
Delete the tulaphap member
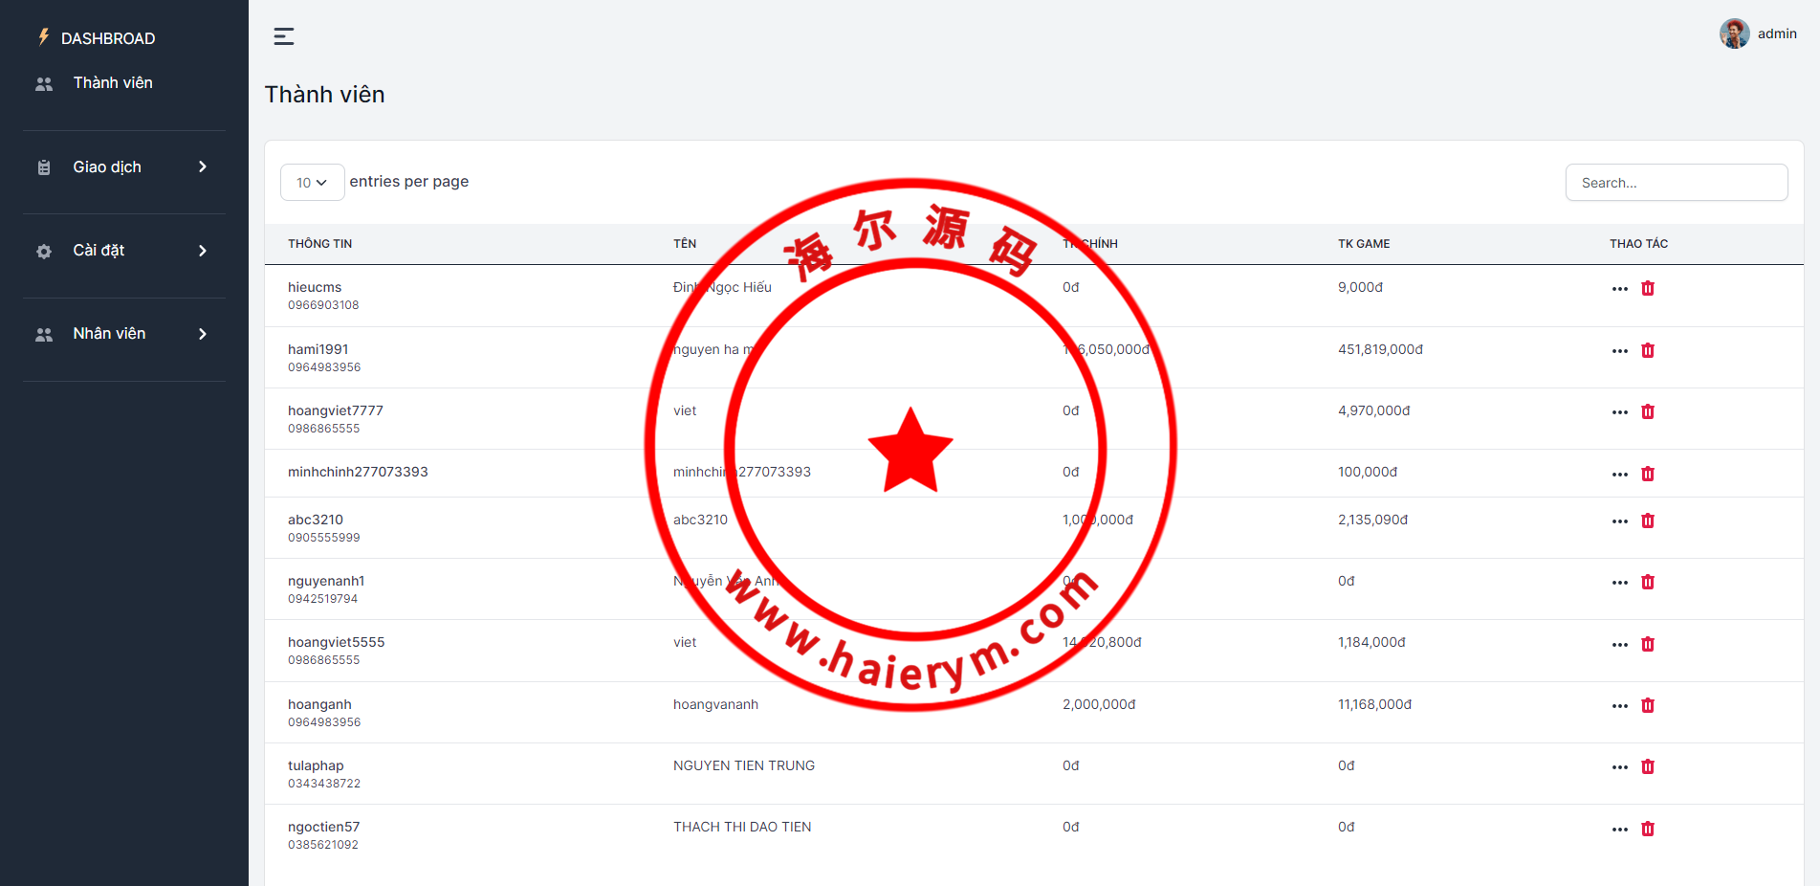(x=1647, y=766)
